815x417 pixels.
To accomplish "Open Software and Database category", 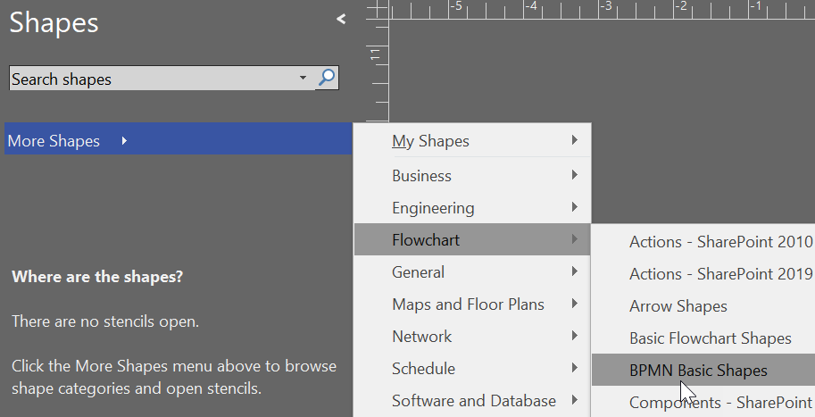I will (x=474, y=401).
